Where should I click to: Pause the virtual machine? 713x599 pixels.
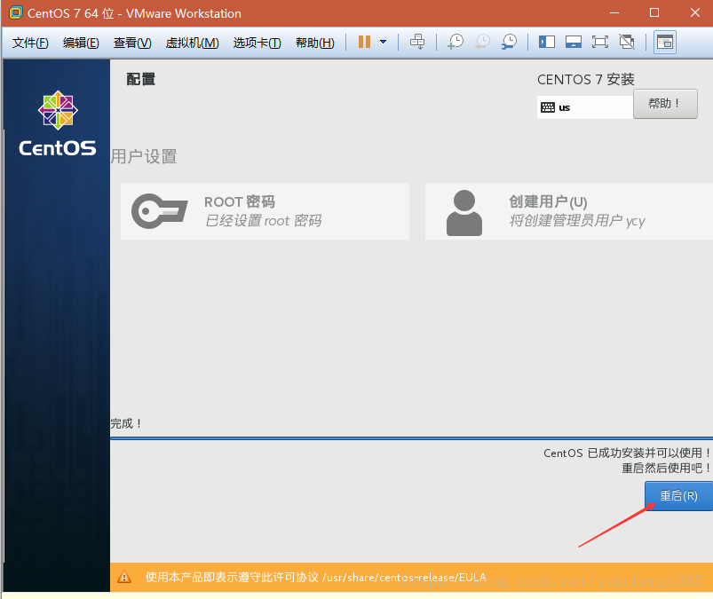364,43
